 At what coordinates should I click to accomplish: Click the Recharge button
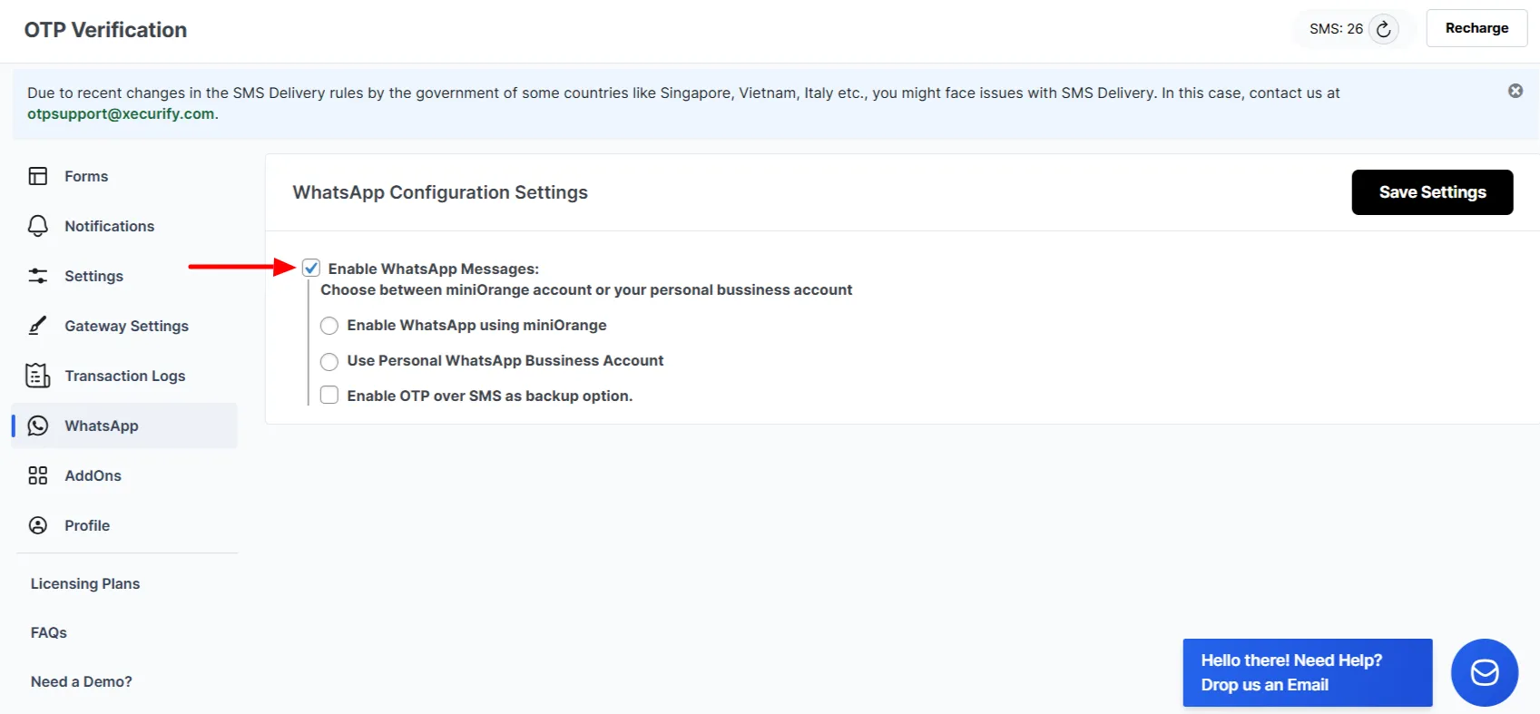click(1476, 28)
